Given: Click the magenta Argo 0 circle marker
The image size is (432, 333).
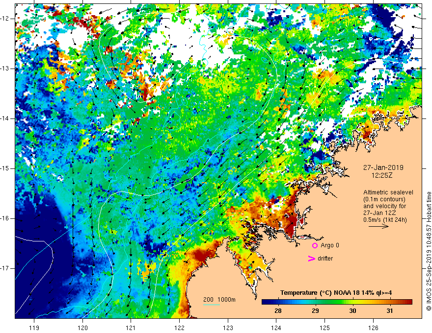Looking at the screenshot, I should [315, 245].
